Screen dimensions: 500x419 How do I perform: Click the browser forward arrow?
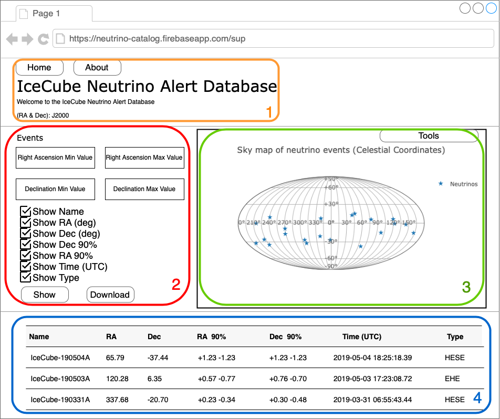pyautogui.click(x=27, y=39)
